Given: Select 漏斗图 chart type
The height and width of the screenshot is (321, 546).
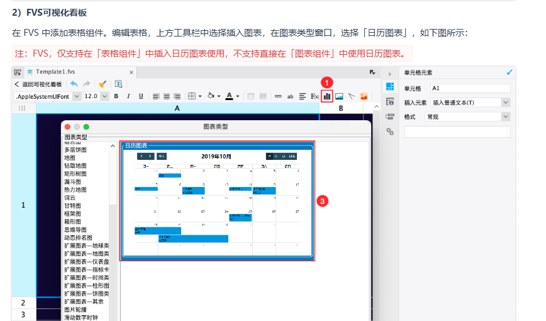Looking at the screenshot, I should (72, 182).
